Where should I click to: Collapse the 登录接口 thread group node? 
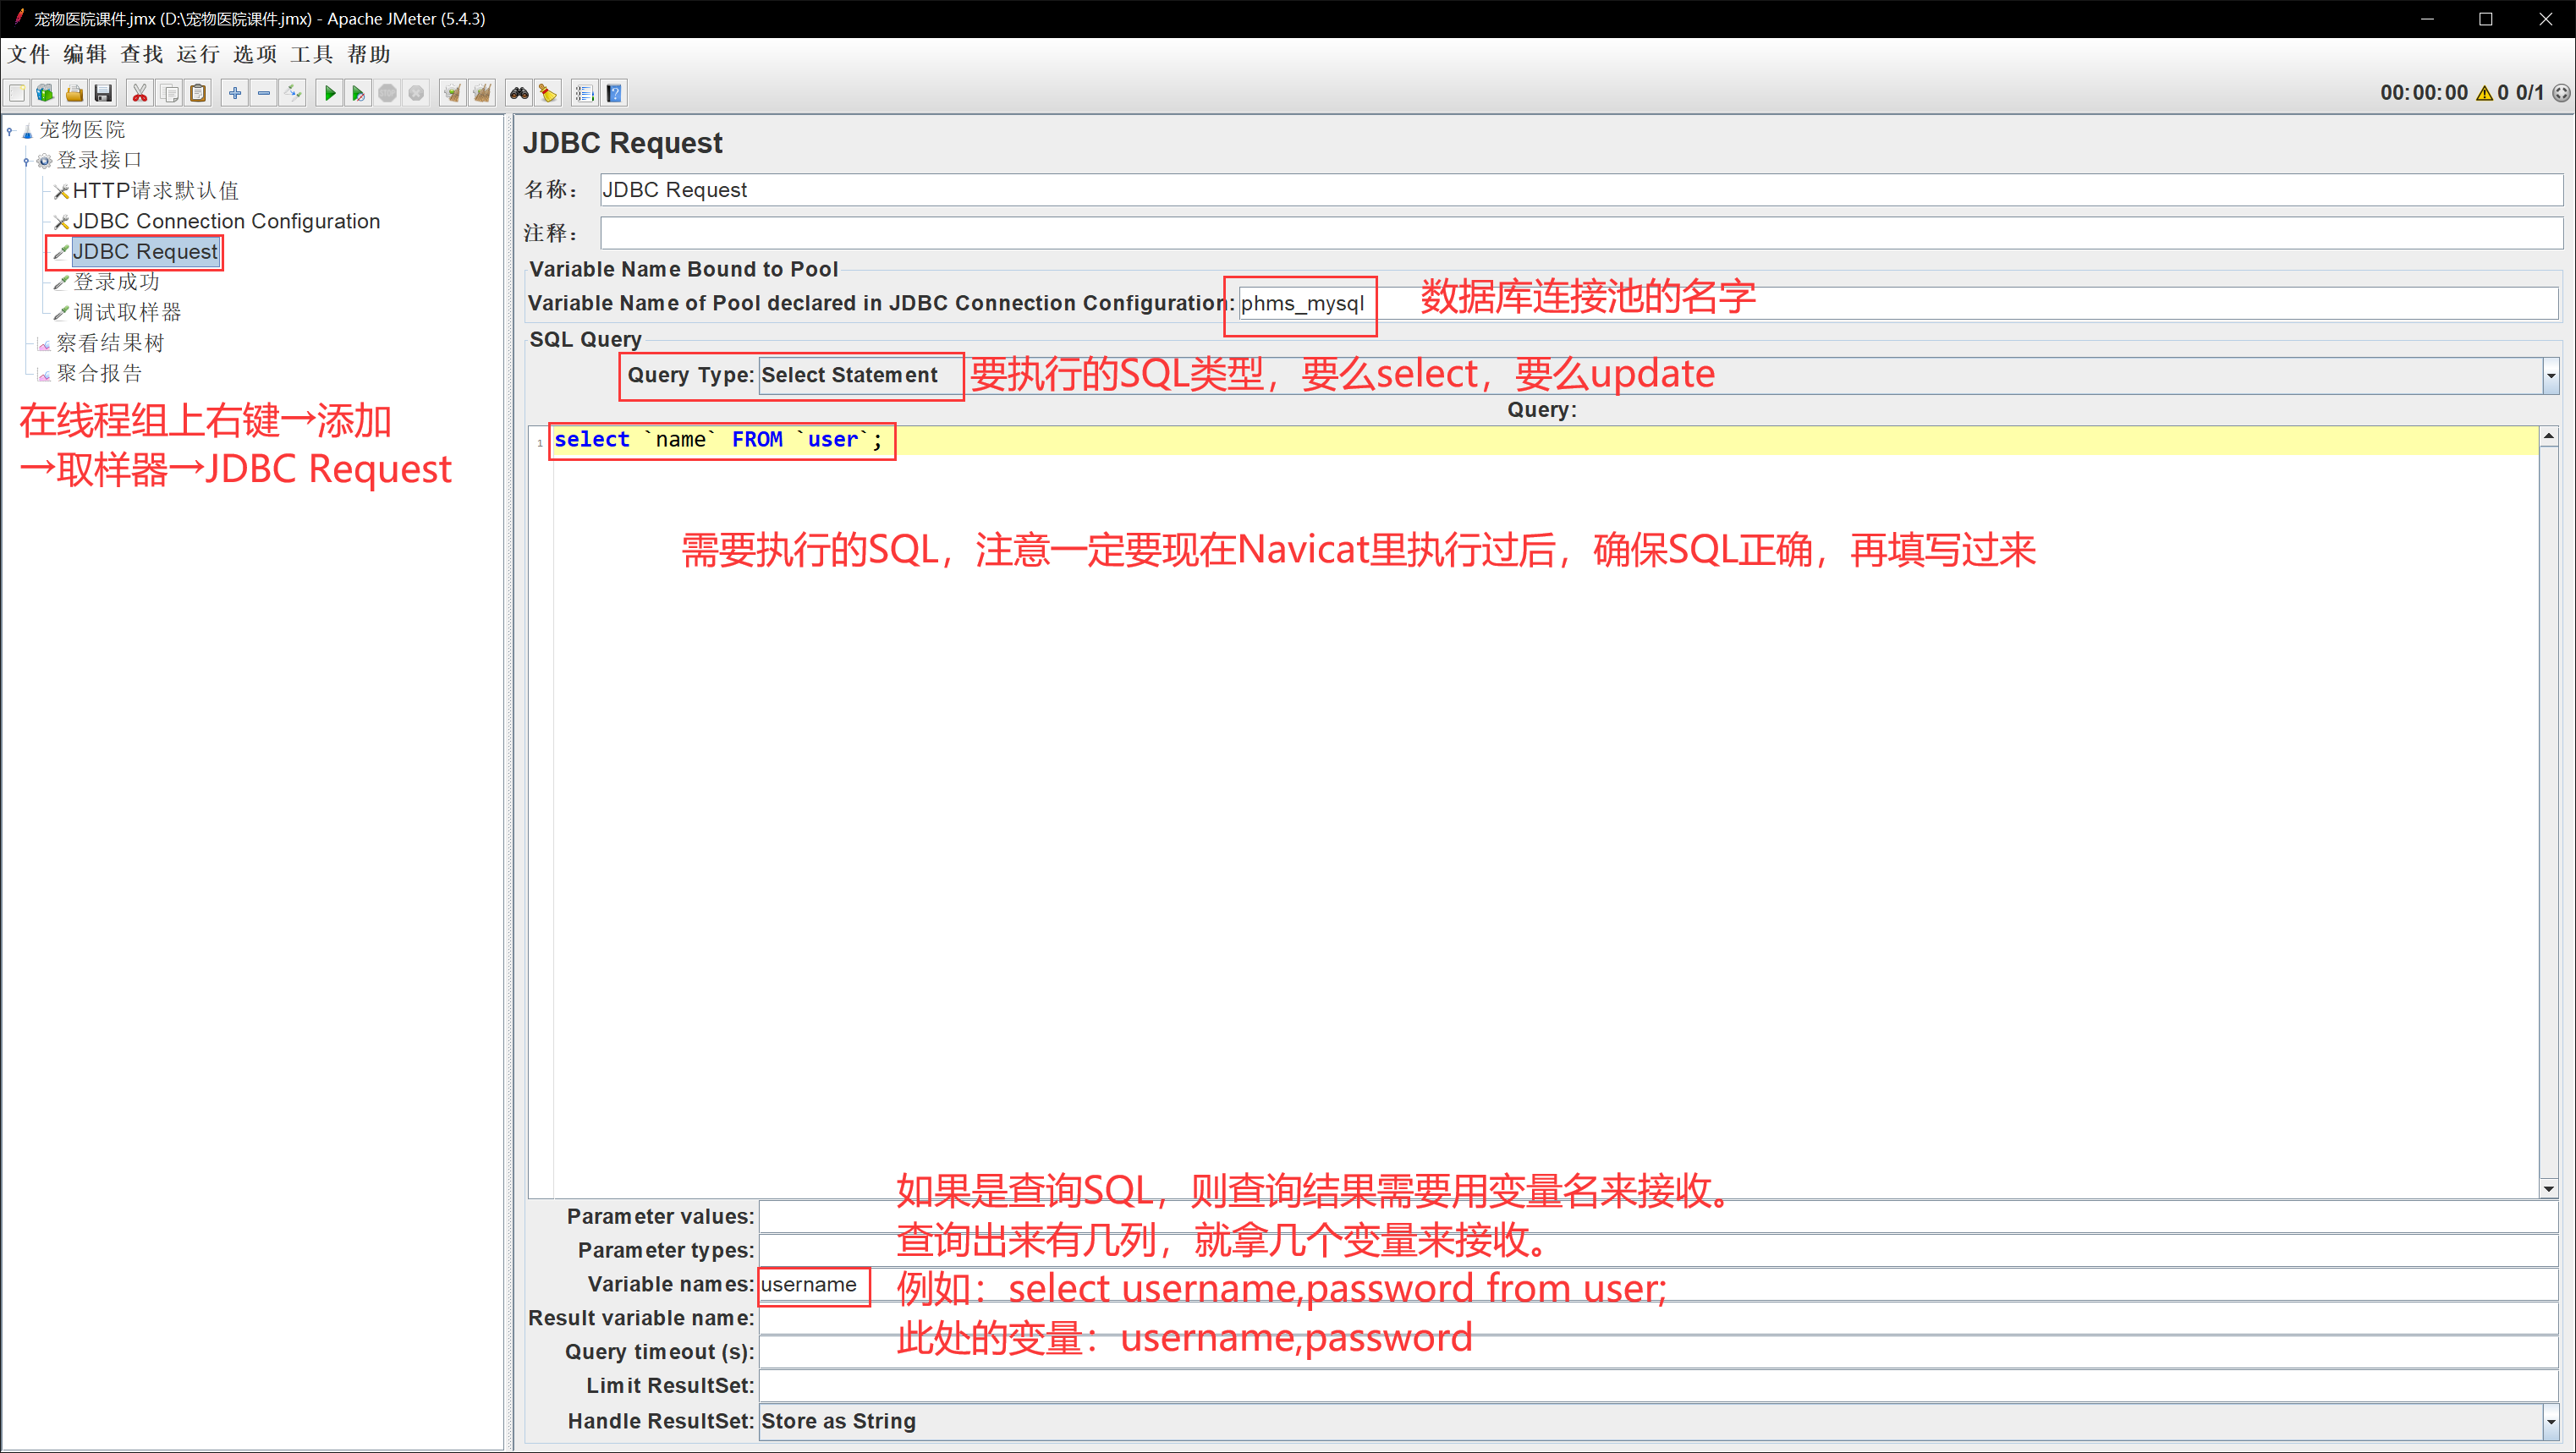pos(26,161)
